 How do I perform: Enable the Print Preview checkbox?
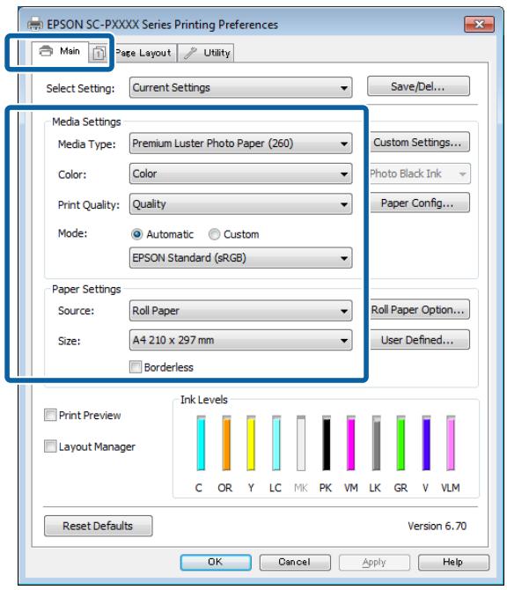pyautogui.click(x=50, y=415)
